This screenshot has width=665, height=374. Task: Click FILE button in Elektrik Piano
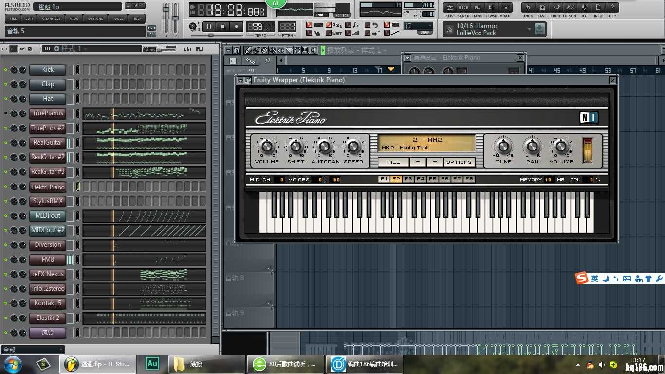[x=393, y=162]
